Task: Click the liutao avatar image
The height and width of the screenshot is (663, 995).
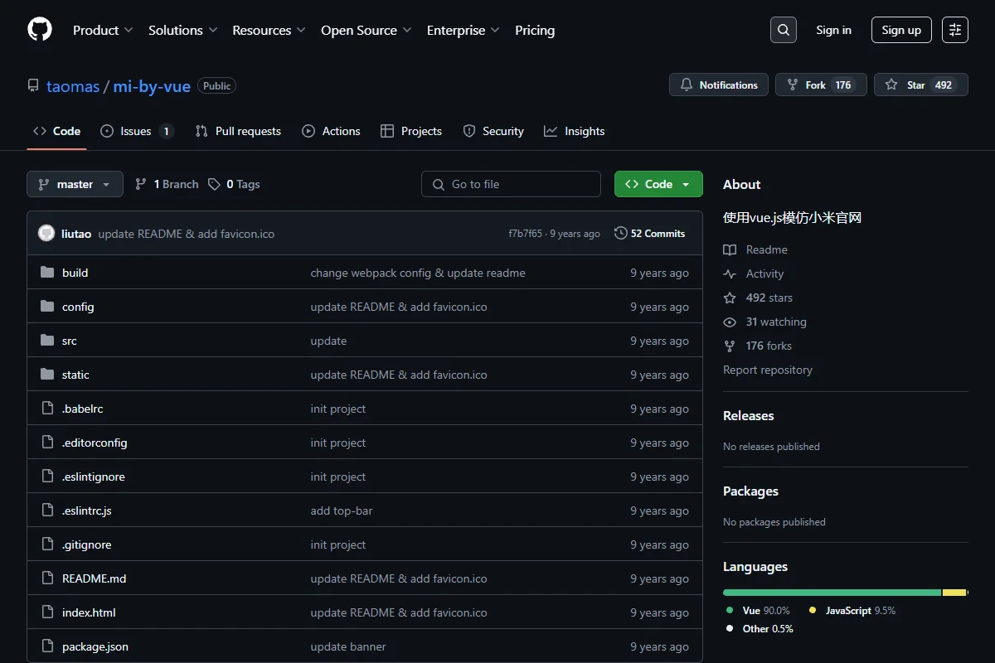Action: click(x=46, y=234)
